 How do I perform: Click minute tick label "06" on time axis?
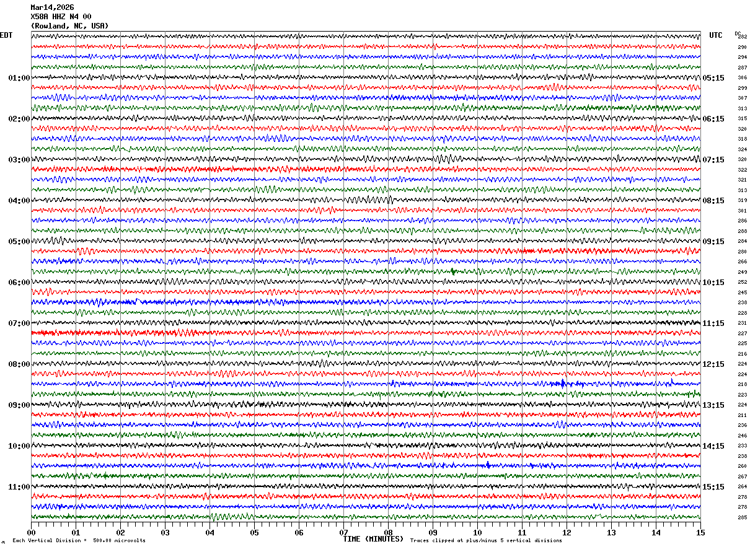(x=299, y=532)
